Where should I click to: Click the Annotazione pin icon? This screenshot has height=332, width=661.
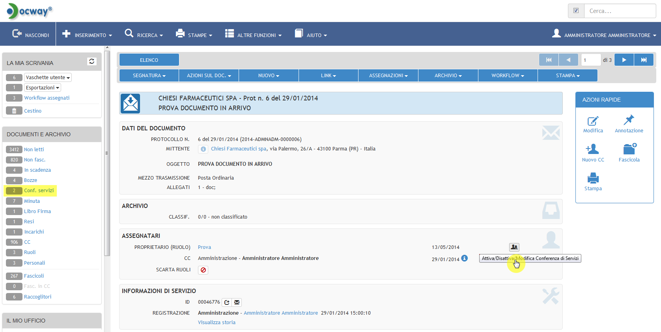pyautogui.click(x=629, y=120)
